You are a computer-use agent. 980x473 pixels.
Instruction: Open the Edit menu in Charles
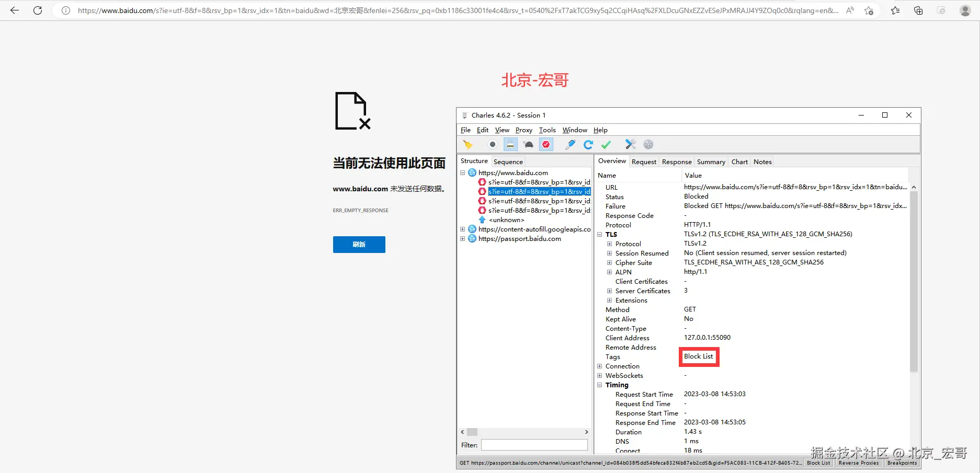(483, 130)
